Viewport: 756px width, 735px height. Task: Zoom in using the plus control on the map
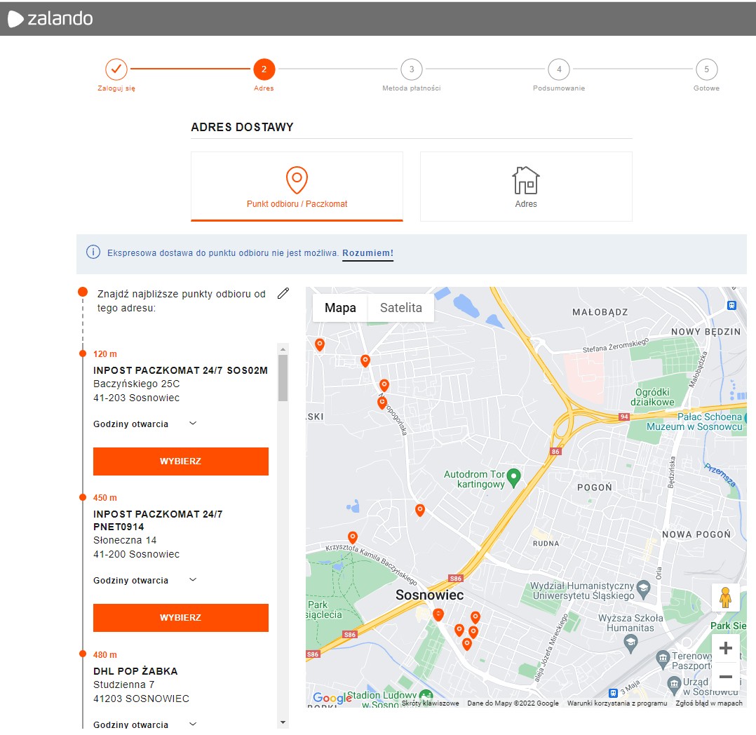tap(726, 647)
